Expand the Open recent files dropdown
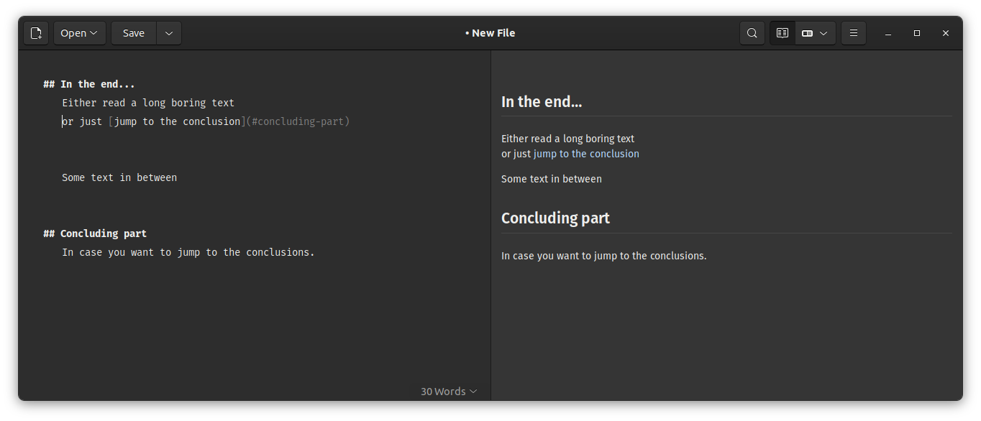The image size is (981, 421). point(92,32)
